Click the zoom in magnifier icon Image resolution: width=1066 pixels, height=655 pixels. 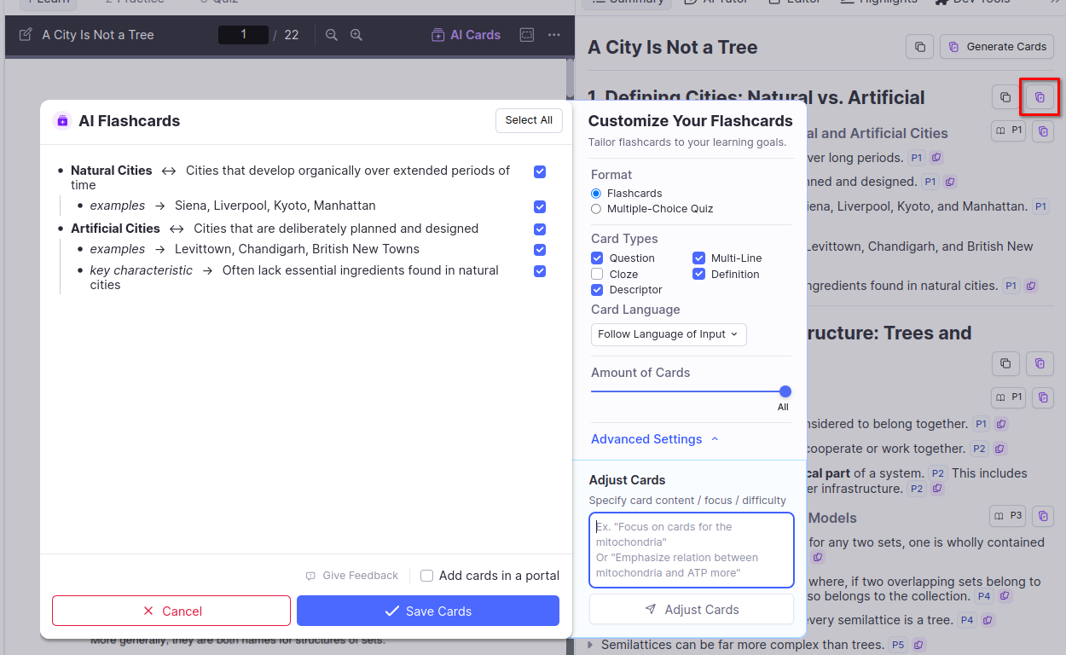click(x=356, y=35)
